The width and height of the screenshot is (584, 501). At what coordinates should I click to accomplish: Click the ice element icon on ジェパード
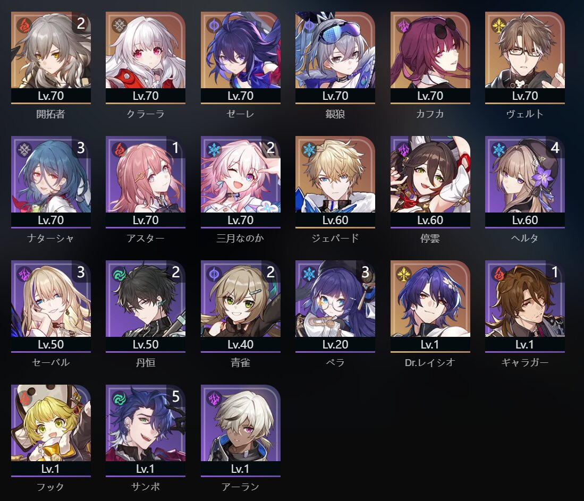point(309,150)
